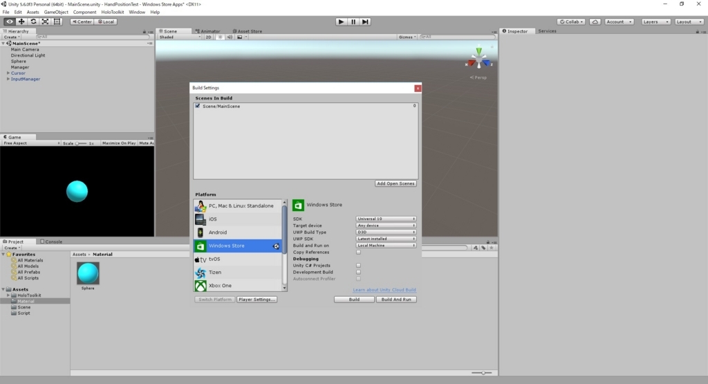This screenshot has width=708, height=384.
Task: Enable Copy References checkbox
Action: pos(359,252)
